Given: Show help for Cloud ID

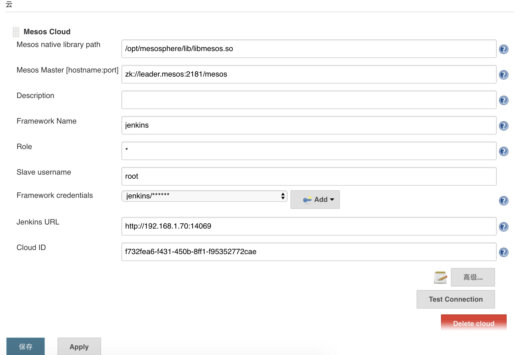Looking at the screenshot, I should (503, 252).
